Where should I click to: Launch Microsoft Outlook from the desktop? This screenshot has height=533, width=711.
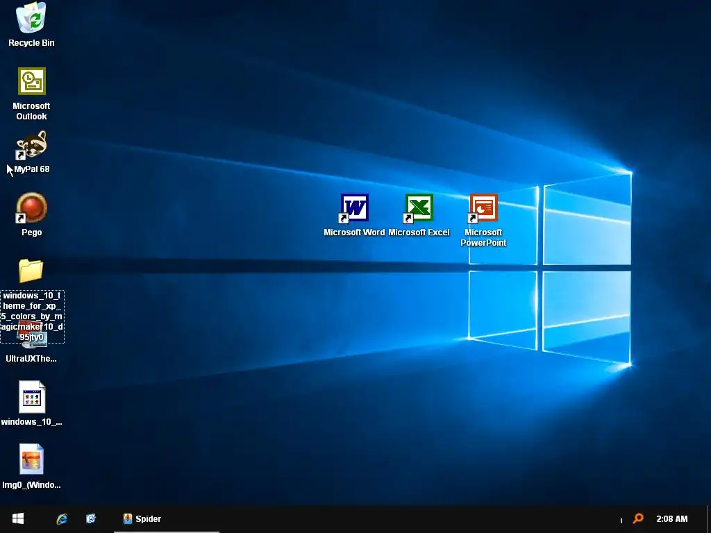pos(31,81)
